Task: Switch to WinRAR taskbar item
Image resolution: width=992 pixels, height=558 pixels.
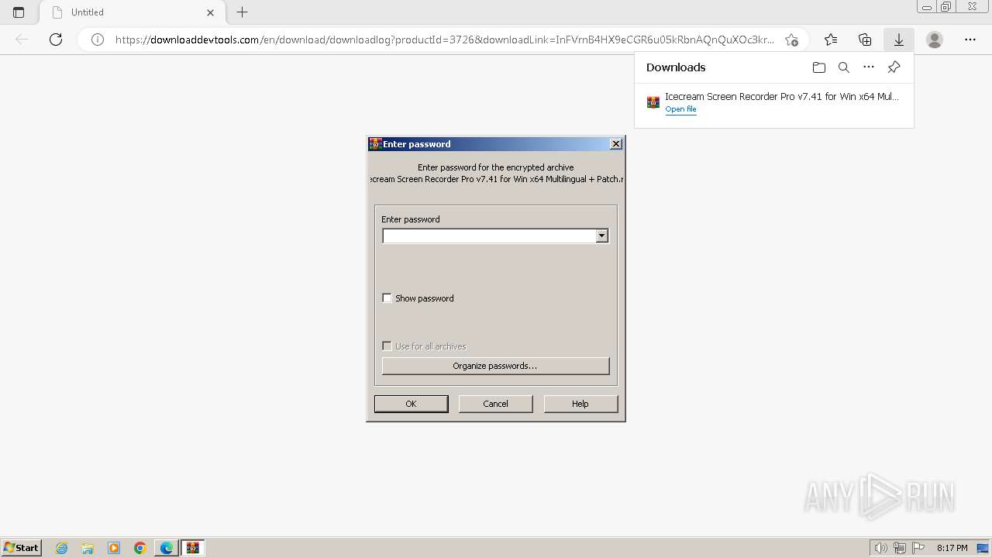Action: point(193,548)
